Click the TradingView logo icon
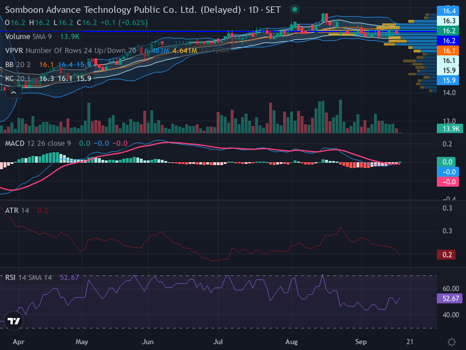This screenshot has width=466, height=350. click(13, 321)
